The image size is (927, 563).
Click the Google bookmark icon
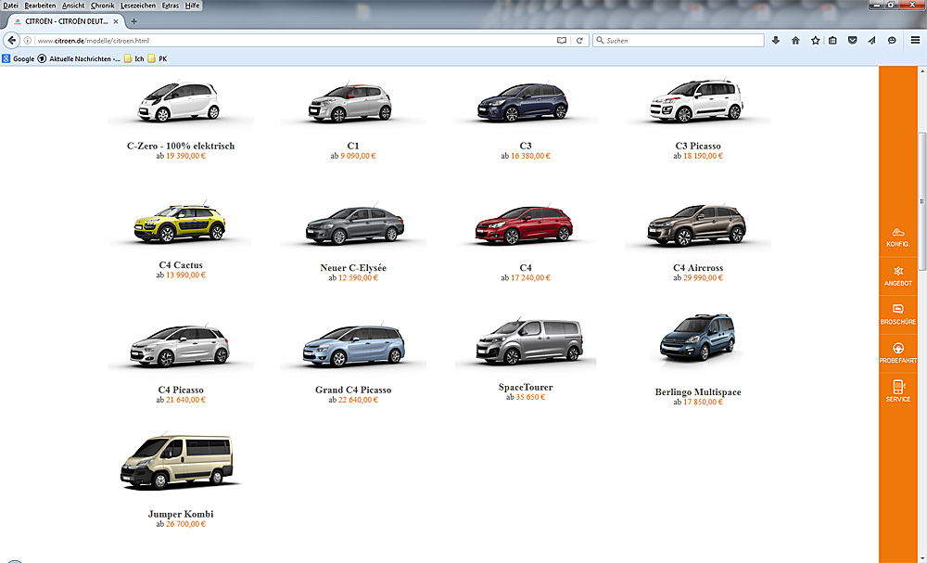pyautogui.click(x=6, y=58)
